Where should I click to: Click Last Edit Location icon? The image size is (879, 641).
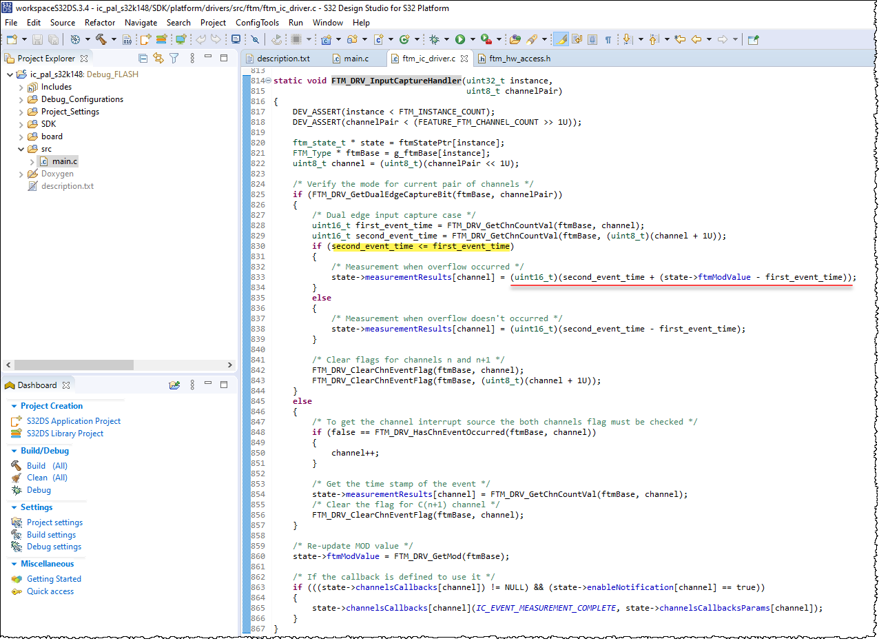click(680, 39)
